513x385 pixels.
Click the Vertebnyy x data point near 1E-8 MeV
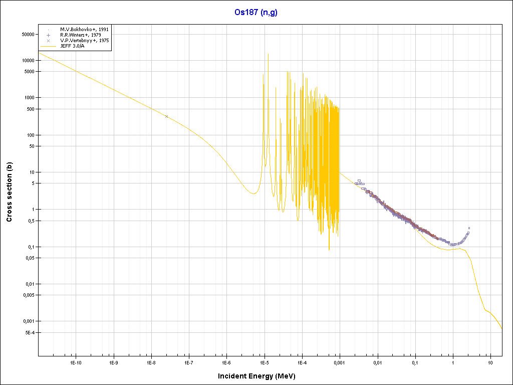(166, 116)
